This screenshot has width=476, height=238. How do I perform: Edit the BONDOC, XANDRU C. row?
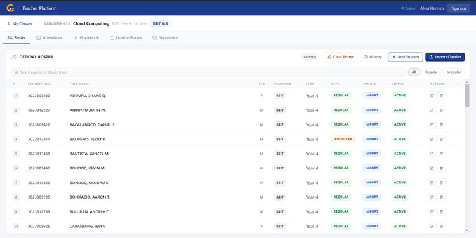click(x=432, y=182)
